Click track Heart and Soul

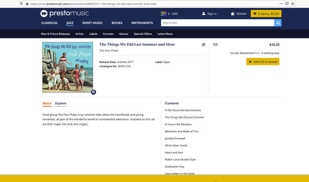click(x=174, y=153)
